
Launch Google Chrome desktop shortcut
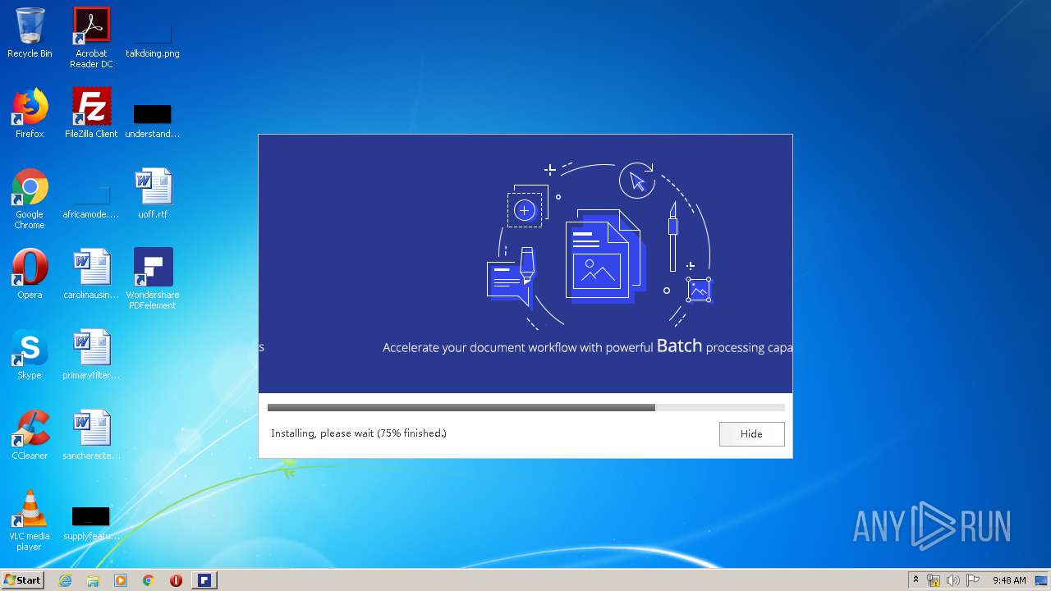[30, 199]
